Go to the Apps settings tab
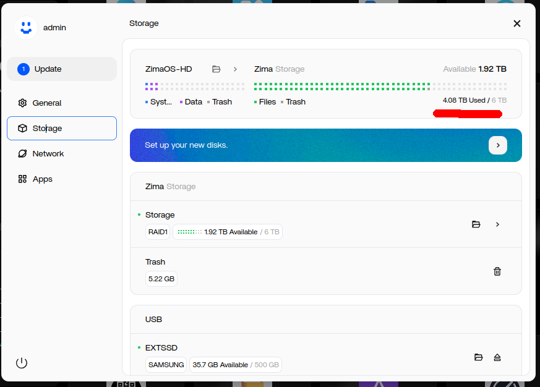Screen dimensions: 540x387 (x=43, y=179)
